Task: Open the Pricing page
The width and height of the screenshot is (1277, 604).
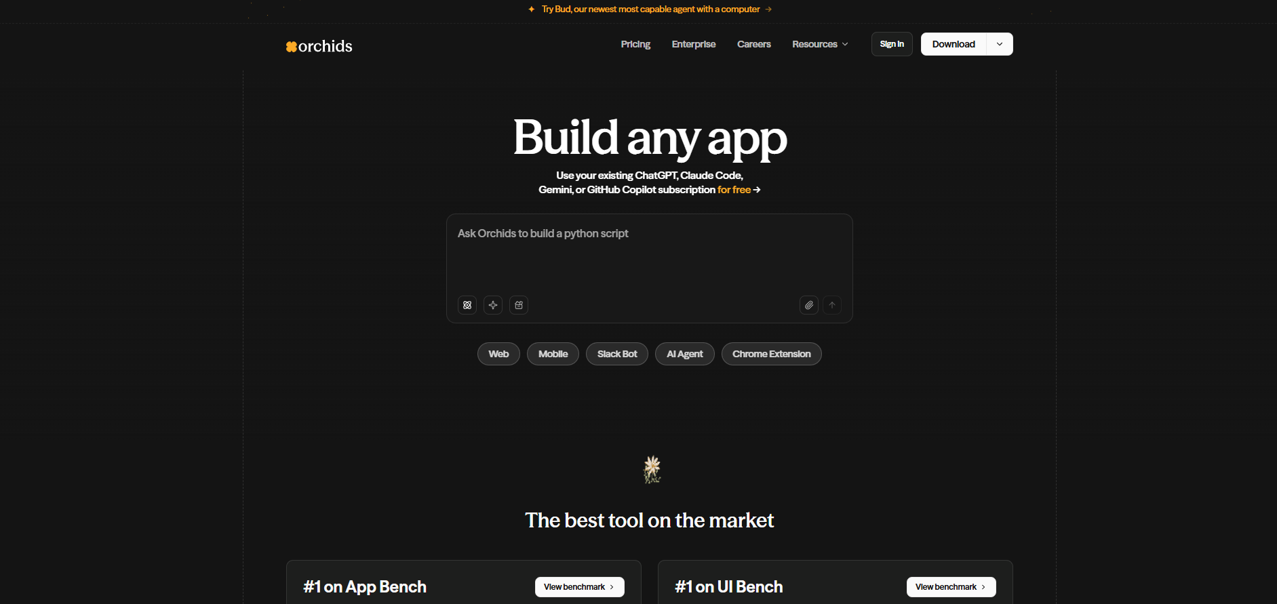Action: 635,44
